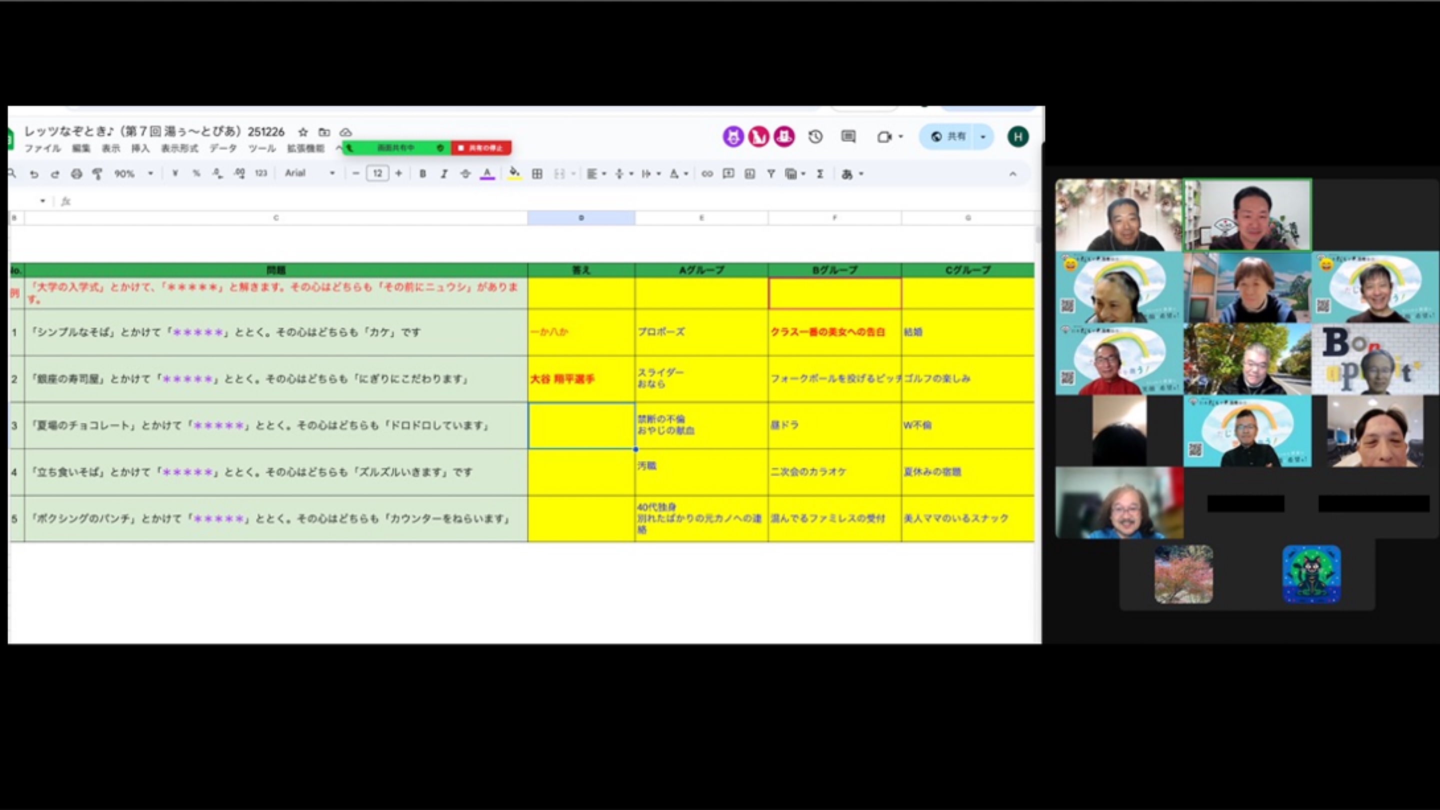Screen dimensions: 1440x810
Task: Select the paint format tool
Action: [x=97, y=174]
